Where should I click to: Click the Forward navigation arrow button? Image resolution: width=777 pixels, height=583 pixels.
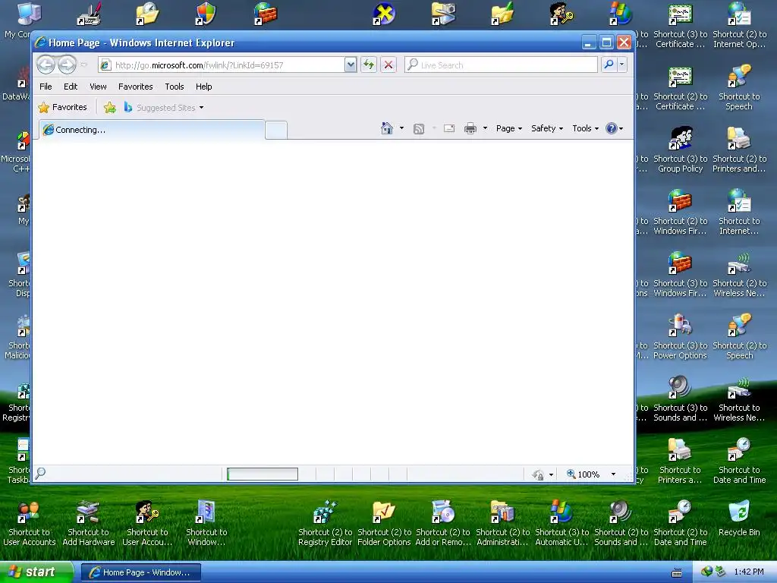[67, 65]
